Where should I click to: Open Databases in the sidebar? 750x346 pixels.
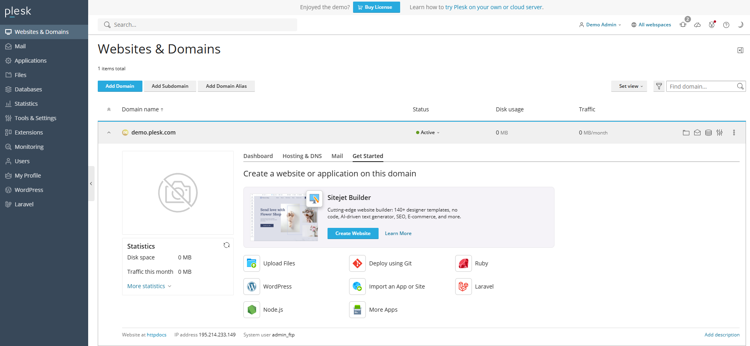pos(44,89)
